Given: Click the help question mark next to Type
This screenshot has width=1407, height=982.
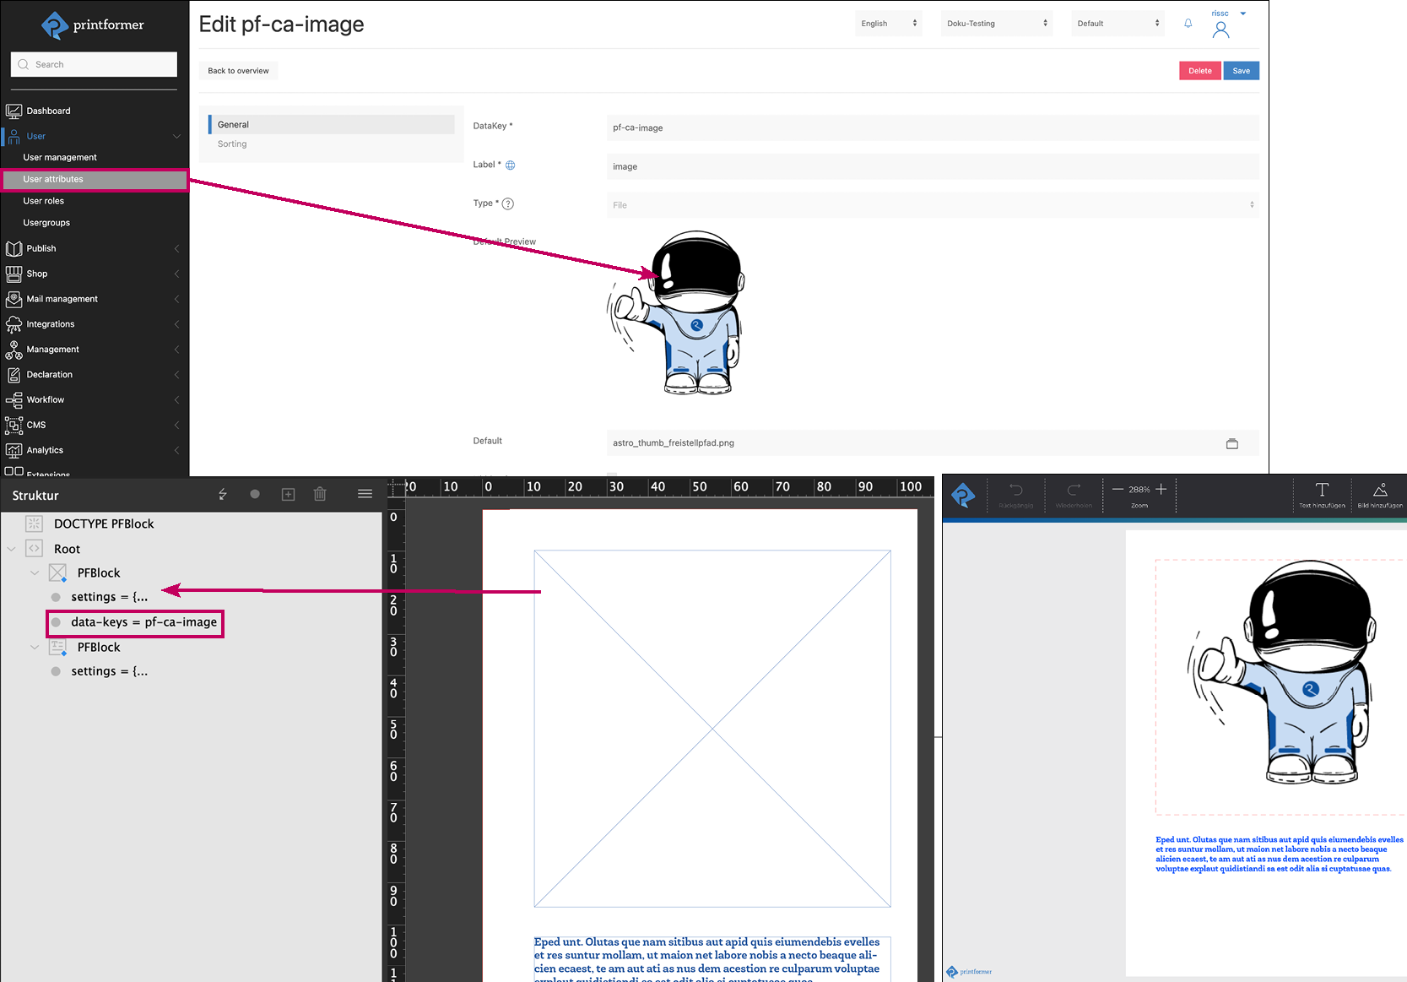Looking at the screenshot, I should [x=508, y=203].
